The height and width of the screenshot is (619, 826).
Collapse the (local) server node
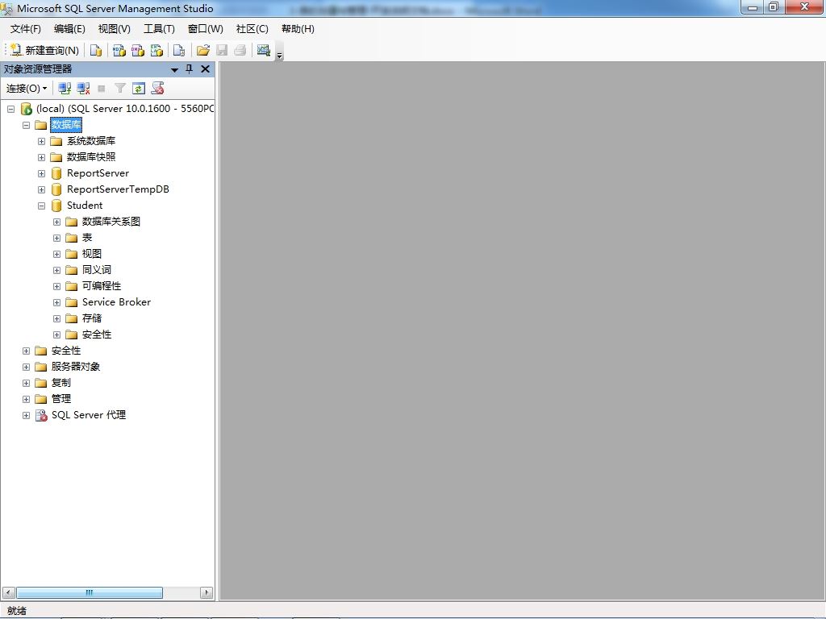10,109
